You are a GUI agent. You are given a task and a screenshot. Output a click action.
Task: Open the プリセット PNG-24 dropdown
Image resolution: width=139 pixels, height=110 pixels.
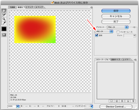coord(118,27)
